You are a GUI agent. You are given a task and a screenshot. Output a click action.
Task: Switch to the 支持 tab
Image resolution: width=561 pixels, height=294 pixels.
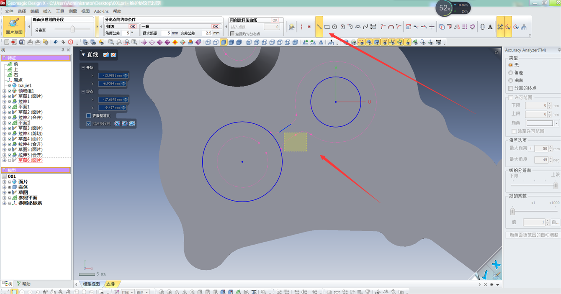coord(110,284)
